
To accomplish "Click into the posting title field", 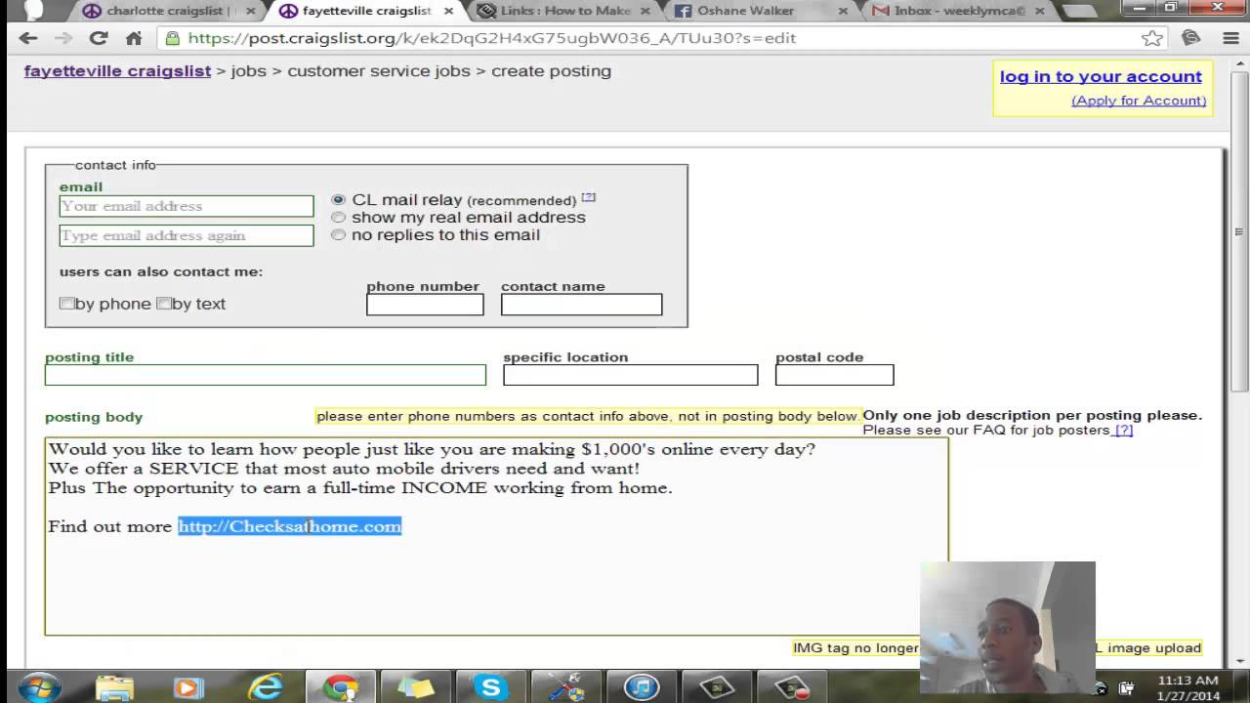I will (265, 375).
